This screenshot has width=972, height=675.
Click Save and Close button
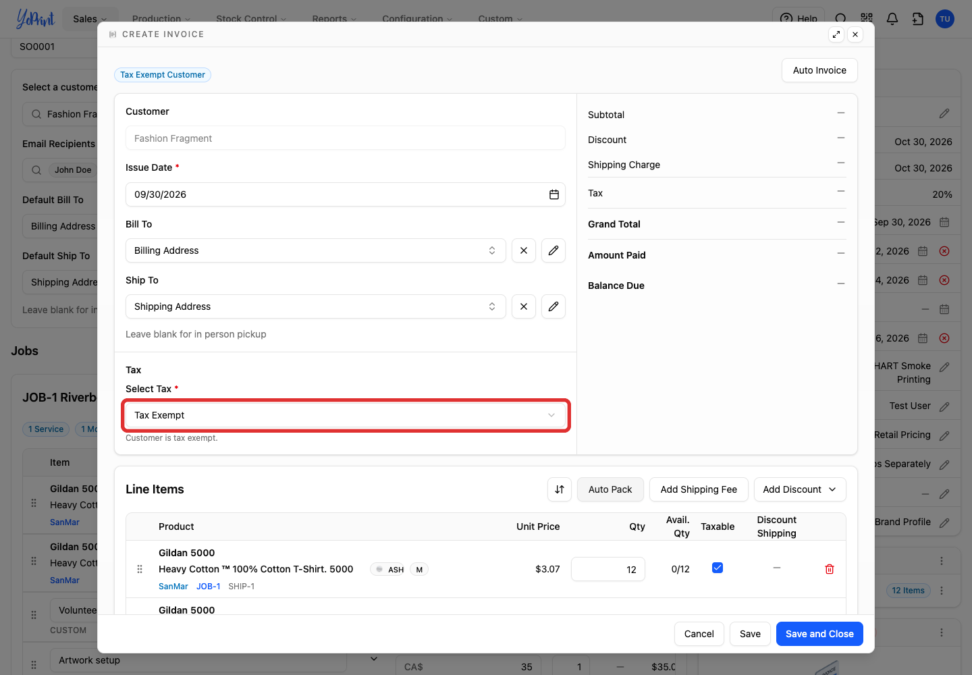pyautogui.click(x=819, y=634)
